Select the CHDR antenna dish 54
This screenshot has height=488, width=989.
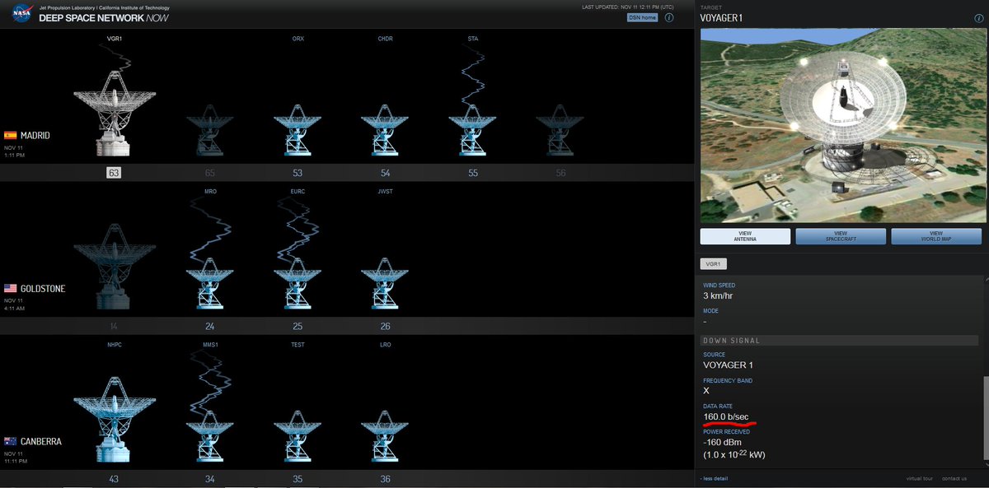coord(385,130)
